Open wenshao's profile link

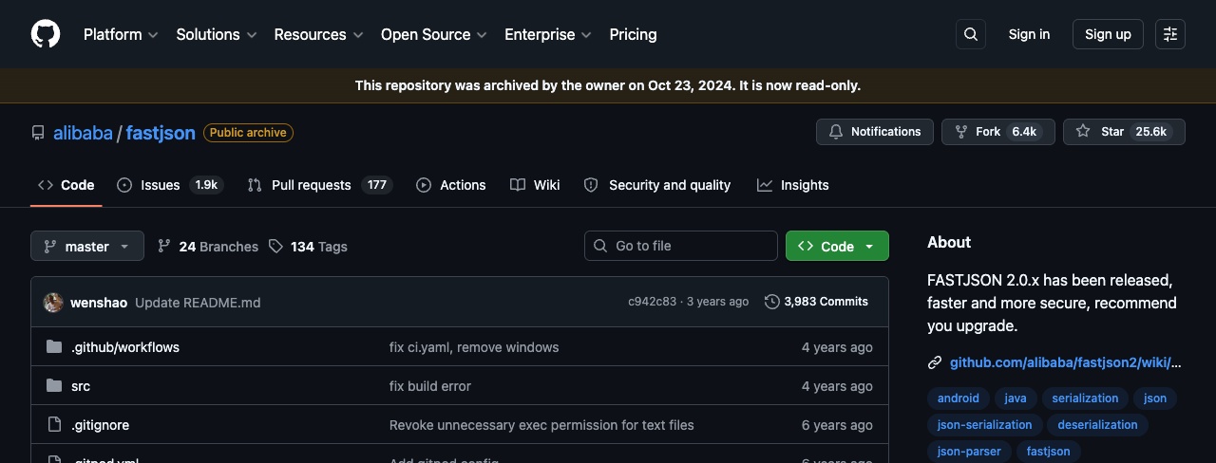coord(99,303)
